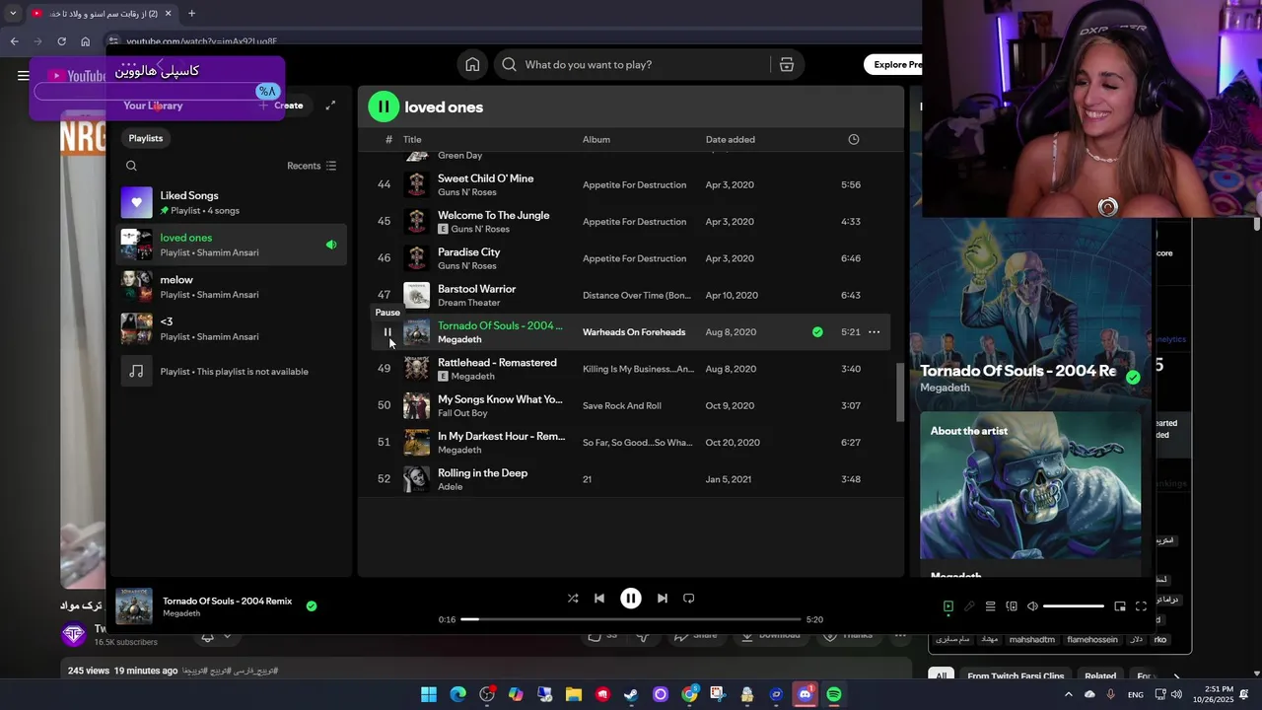Enter full screen with the fullscreen icon
The image size is (1262, 710).
coord(1141,606)
